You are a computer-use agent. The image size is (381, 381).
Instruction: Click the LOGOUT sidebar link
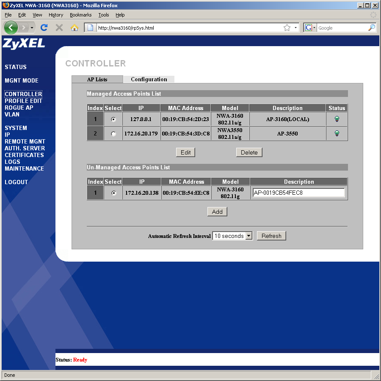[x=16, y=182]
